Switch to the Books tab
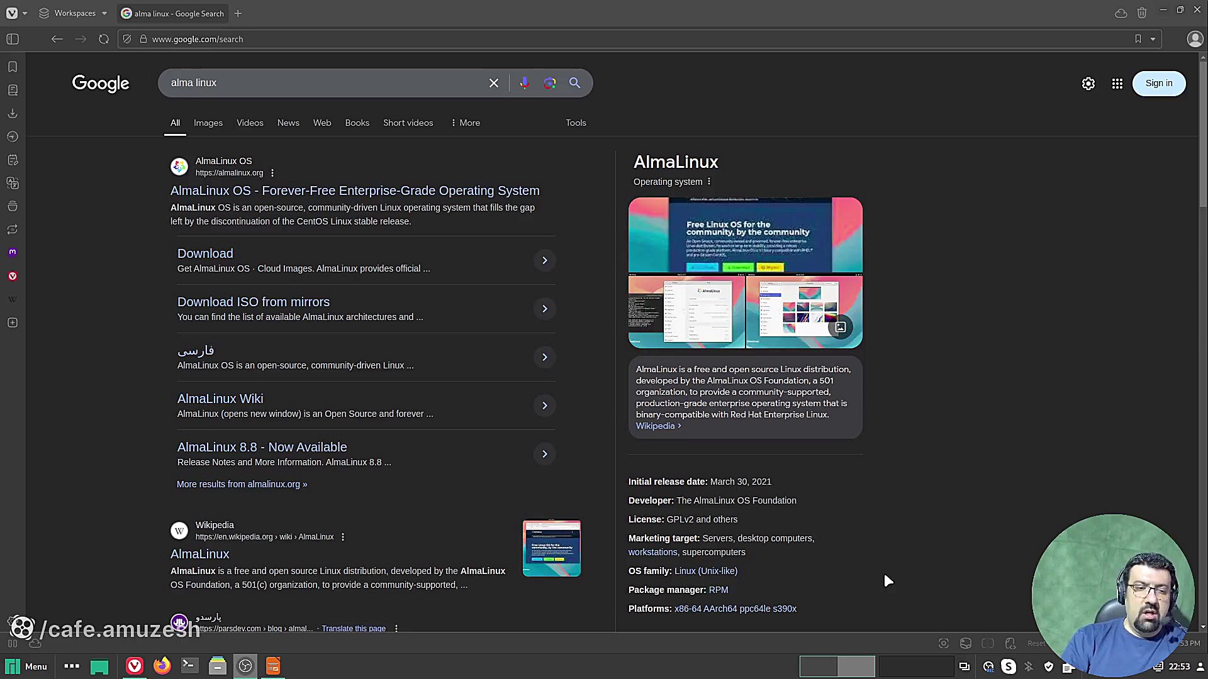 (x=357, y=123)
